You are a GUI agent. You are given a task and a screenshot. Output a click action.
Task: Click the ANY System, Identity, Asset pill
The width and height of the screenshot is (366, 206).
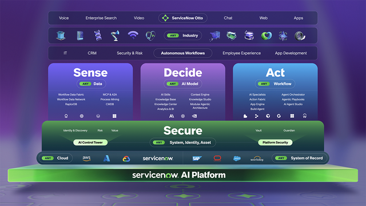coord(182,142)
